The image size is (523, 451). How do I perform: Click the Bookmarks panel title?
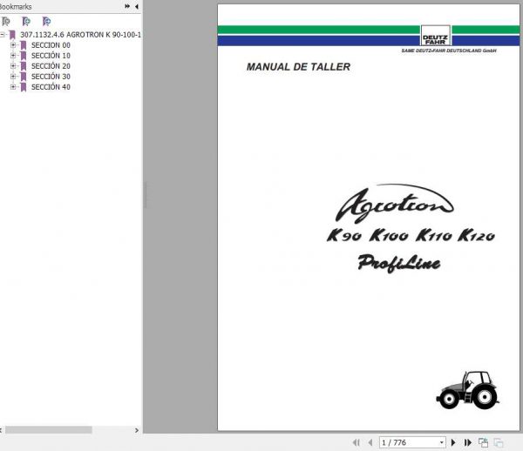coord(16,6)
